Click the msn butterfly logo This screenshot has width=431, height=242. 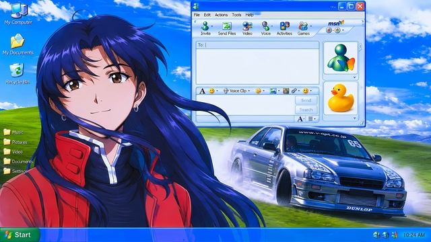tap(336, 24)
